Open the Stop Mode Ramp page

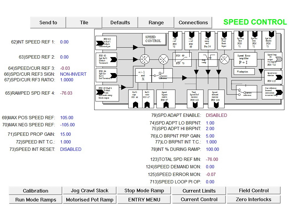click(x=144, y=190)
